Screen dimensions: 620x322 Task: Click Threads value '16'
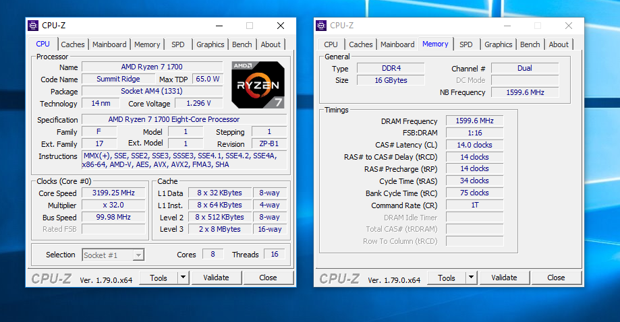pos(275,254)
